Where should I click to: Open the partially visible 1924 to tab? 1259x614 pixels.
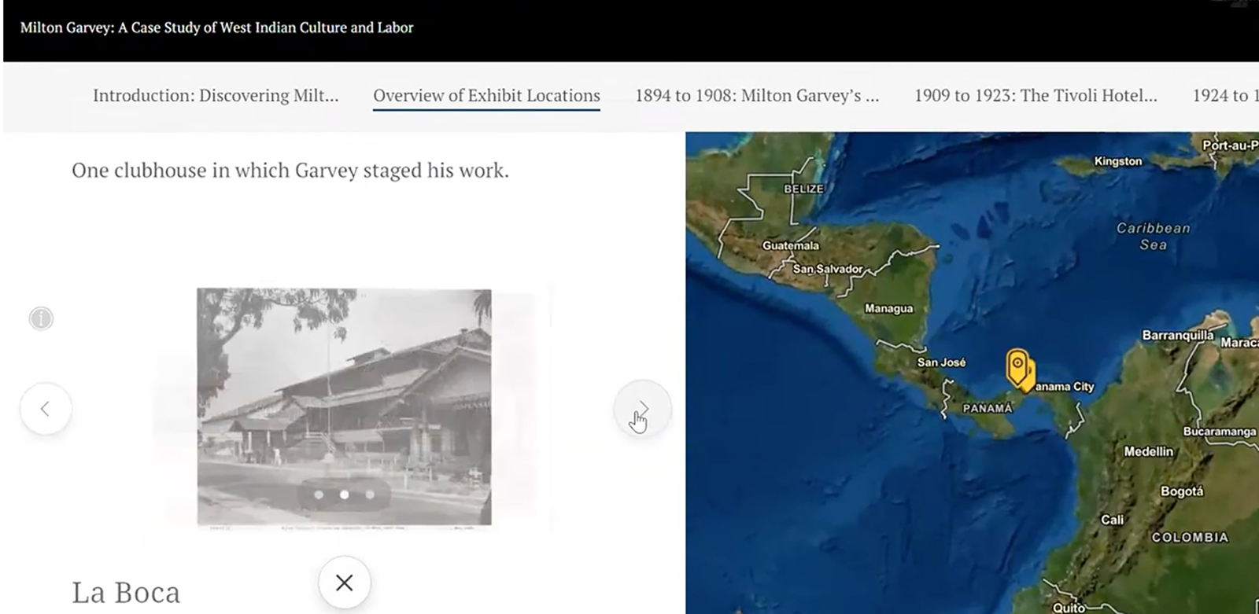1225,95
